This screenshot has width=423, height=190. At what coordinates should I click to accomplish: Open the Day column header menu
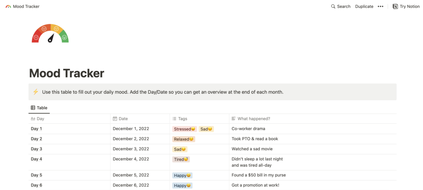coord(40,119)
